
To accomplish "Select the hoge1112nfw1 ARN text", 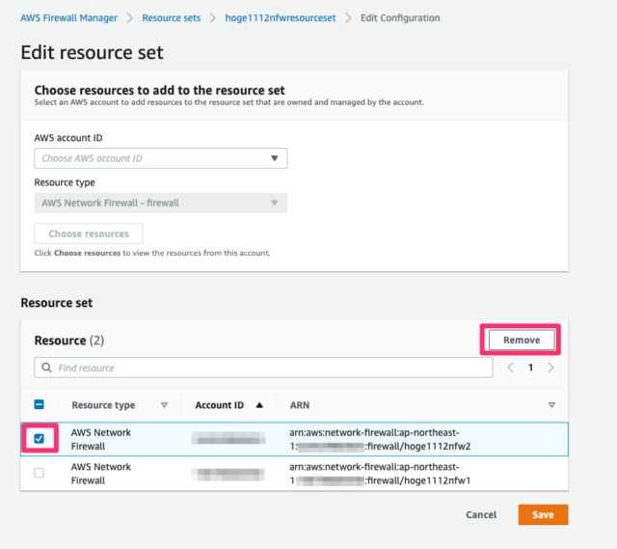I will (380, 474).
